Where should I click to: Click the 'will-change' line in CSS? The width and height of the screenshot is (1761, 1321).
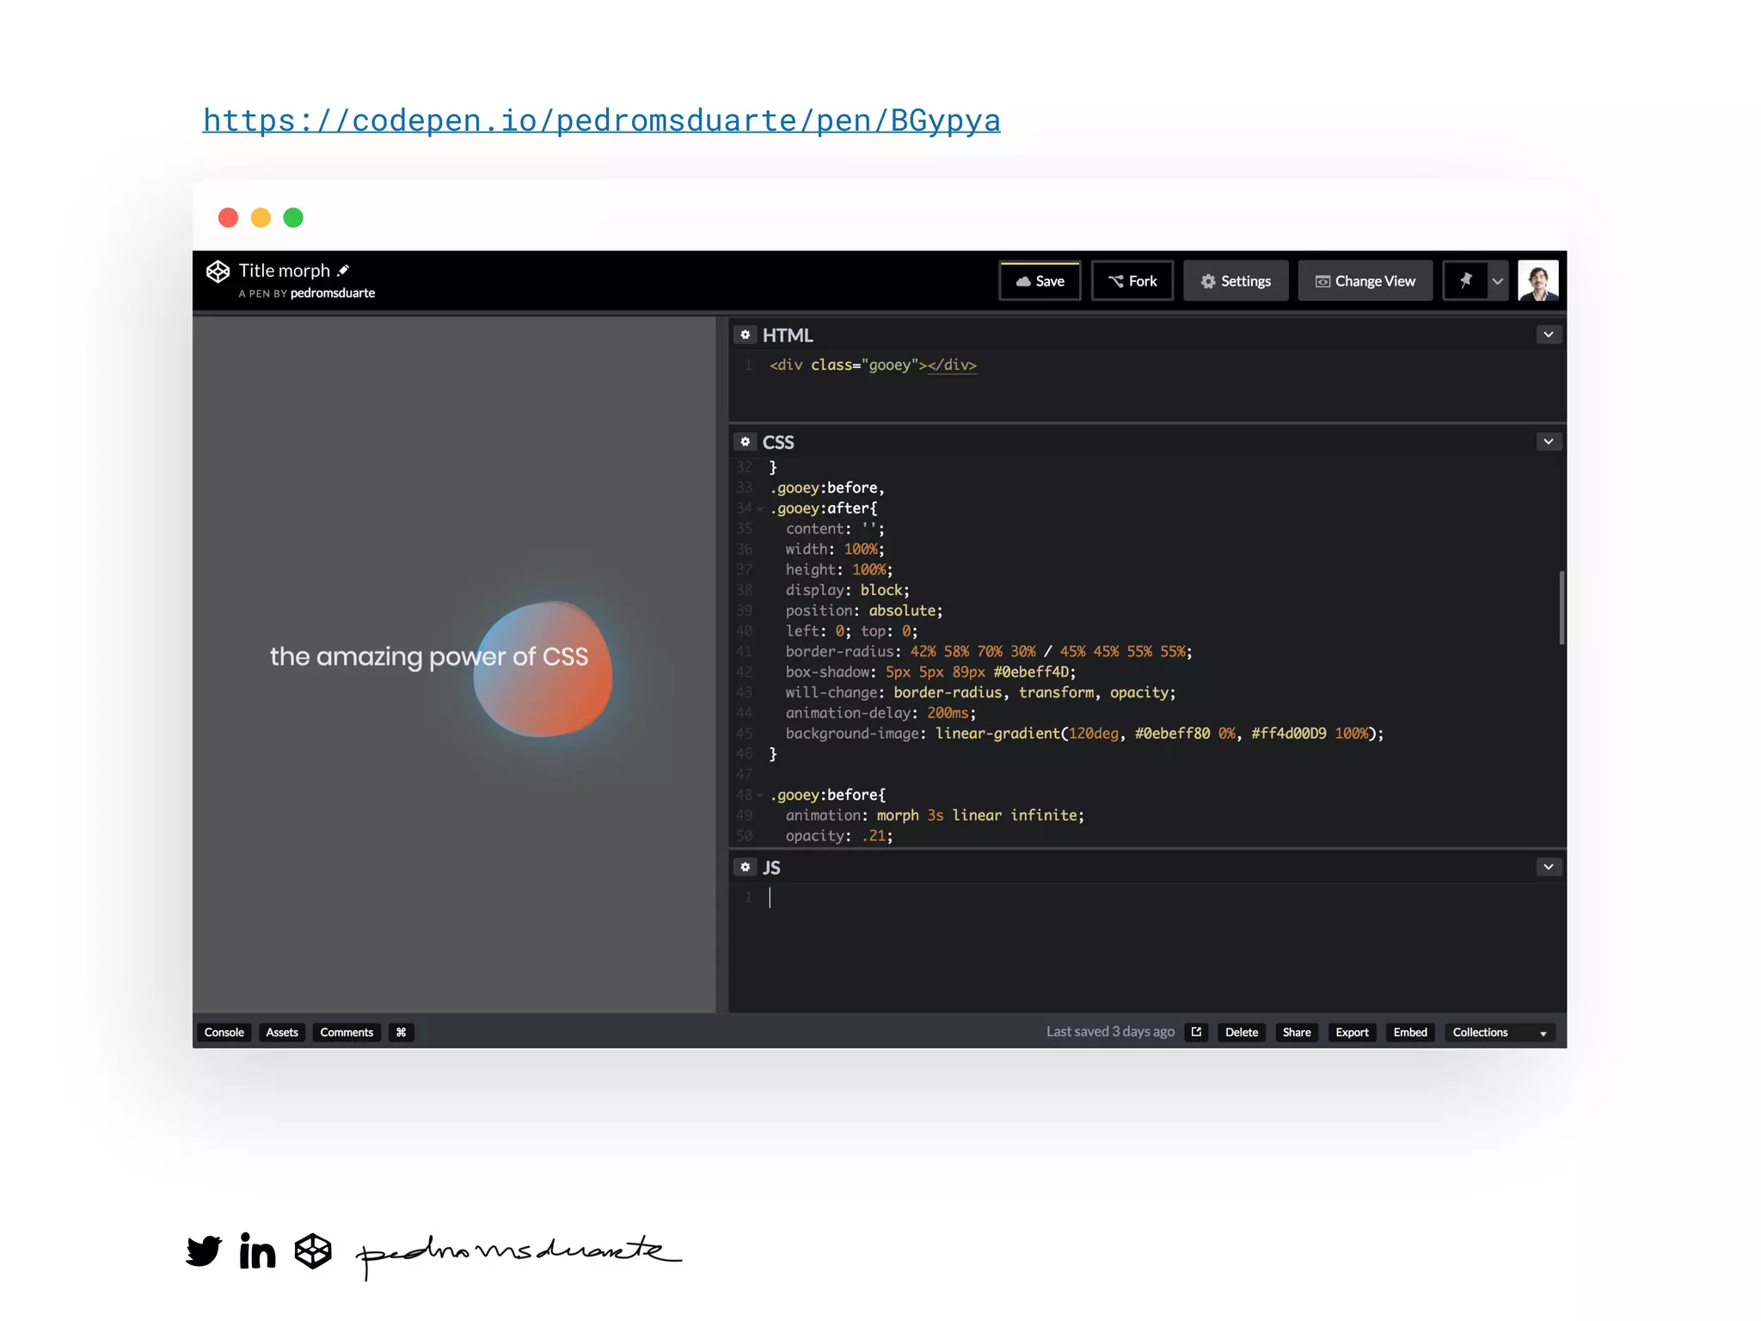click(980, 692)
